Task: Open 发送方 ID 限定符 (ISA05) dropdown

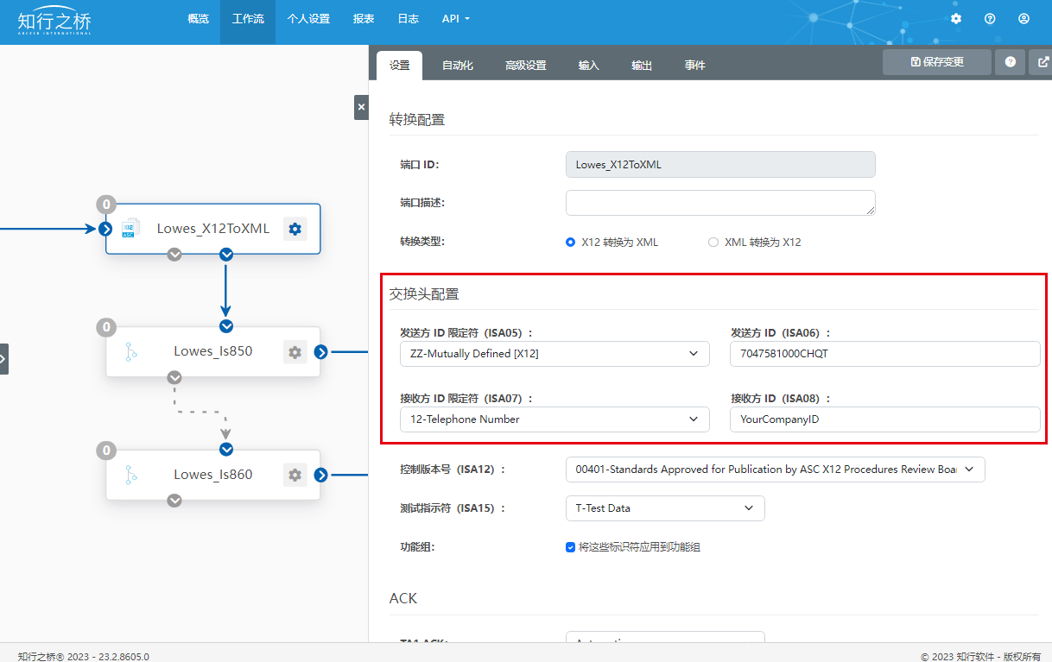Action: pyautogui.click(x=554, y=354)
